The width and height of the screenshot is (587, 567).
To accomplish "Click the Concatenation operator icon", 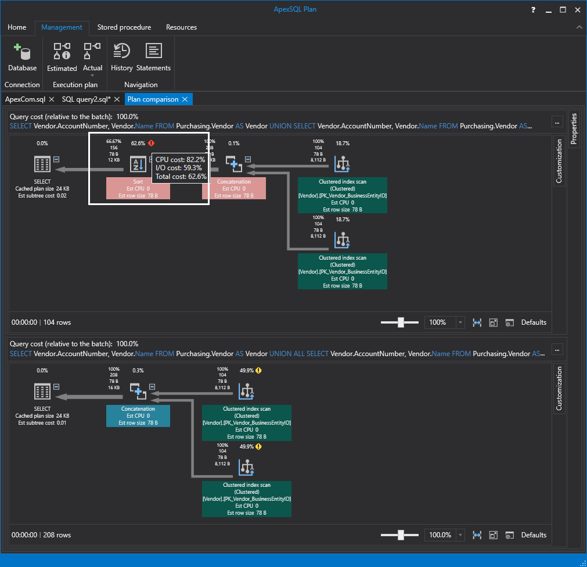I will 234,164.
